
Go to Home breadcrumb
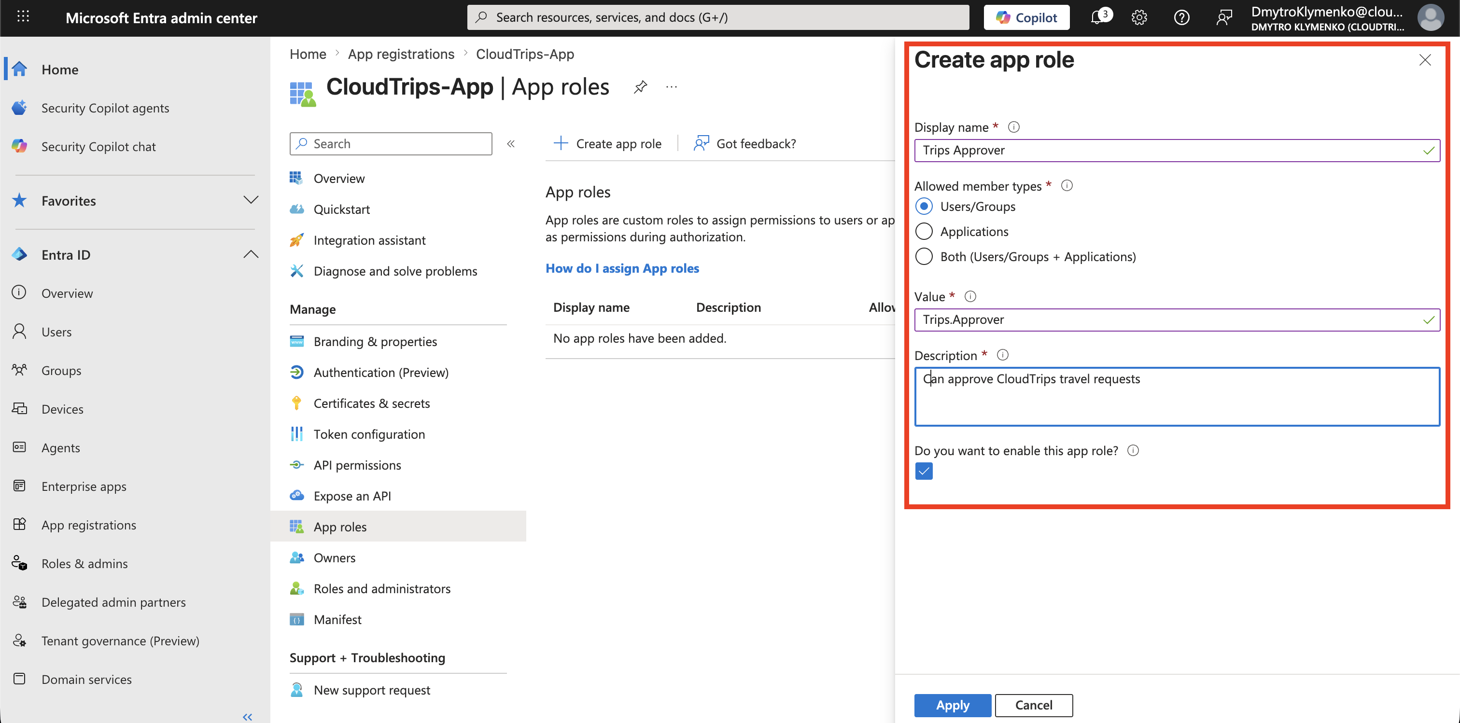point(308,54)
